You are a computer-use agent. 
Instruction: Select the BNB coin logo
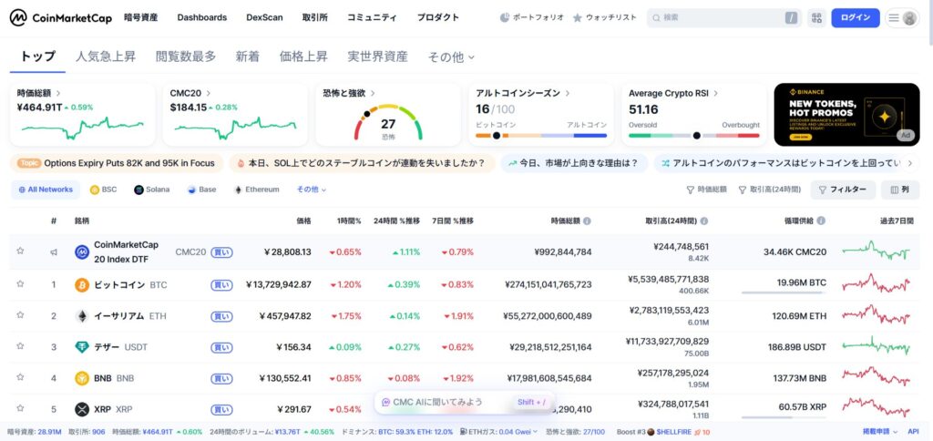coord(82,378)
